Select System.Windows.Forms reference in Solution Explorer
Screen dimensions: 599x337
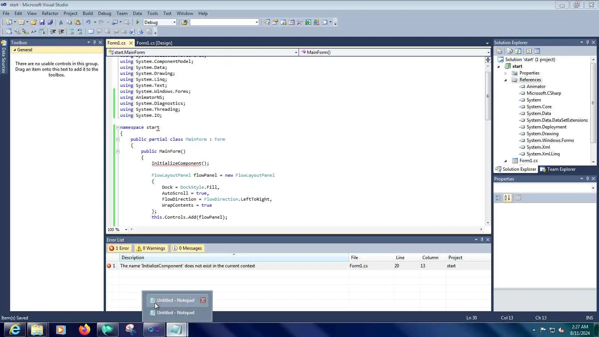click(550, 140)
